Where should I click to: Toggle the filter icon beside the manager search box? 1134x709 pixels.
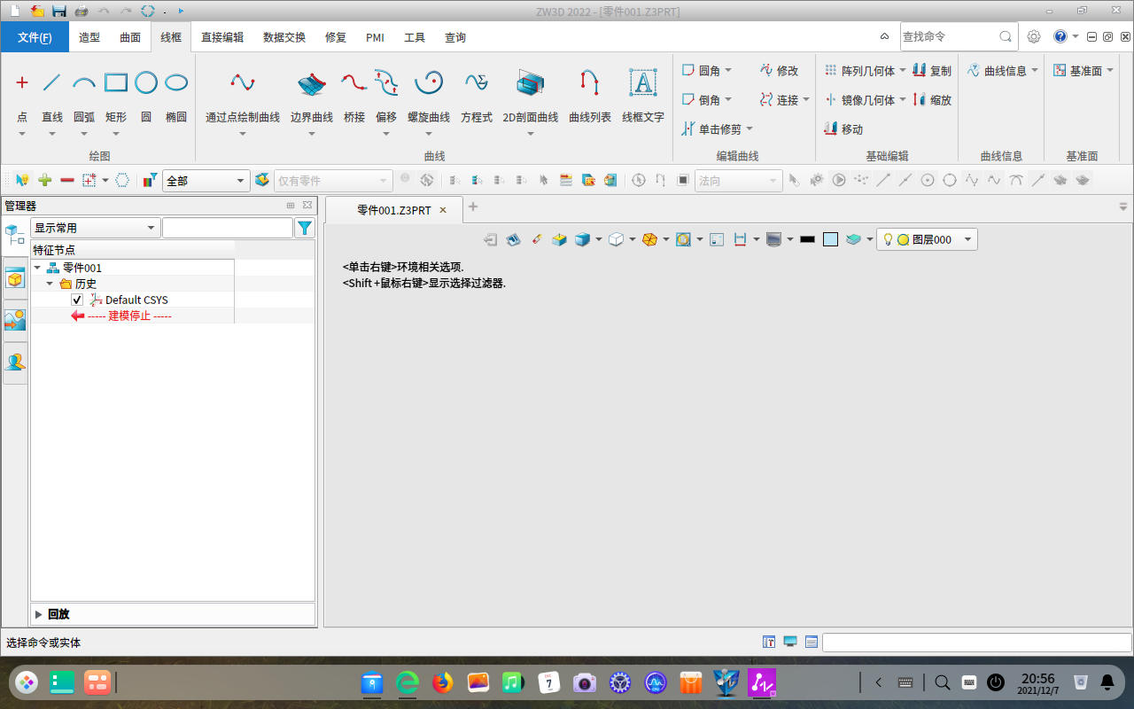[305, 227]
